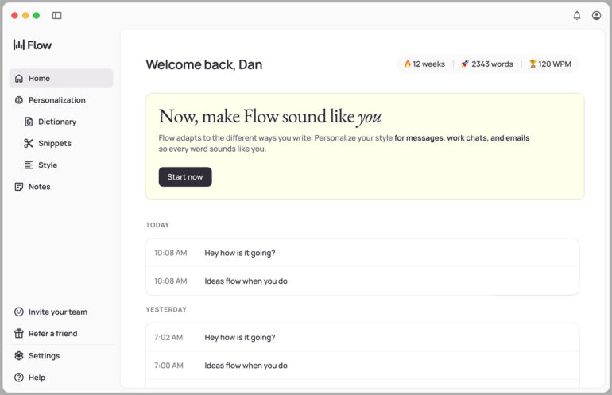612x395 pixels.
Task: Open the user account profile icon
Action: pos(596,15)
